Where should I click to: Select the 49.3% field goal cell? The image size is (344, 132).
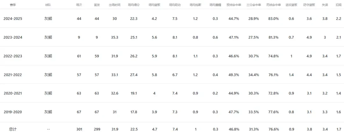[x=234, y=75]
